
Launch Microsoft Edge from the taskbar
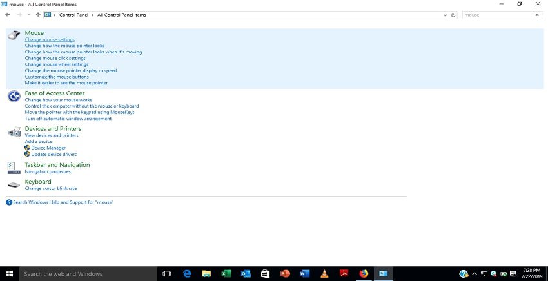coord(187,274)
